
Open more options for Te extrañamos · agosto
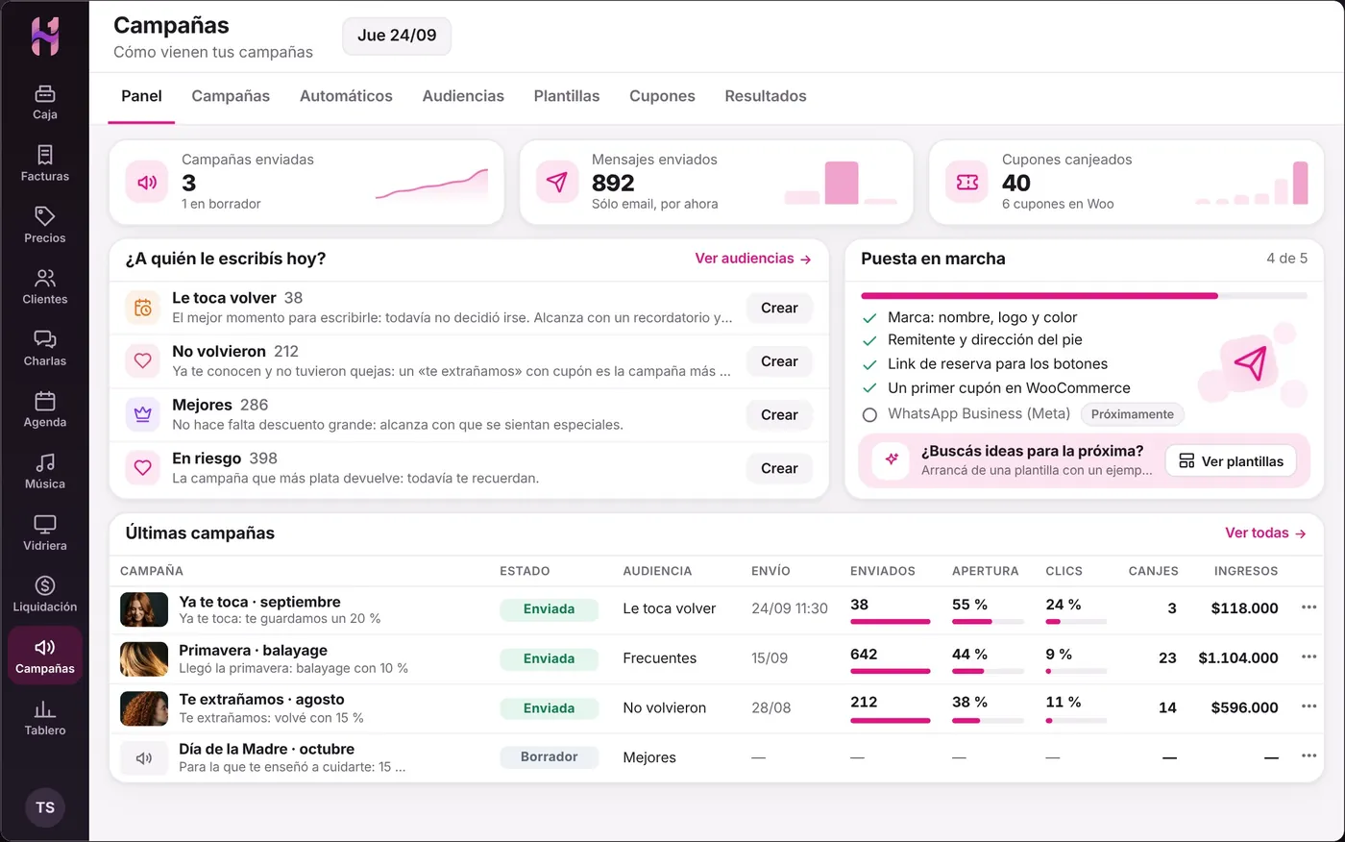click(1308, 706)
